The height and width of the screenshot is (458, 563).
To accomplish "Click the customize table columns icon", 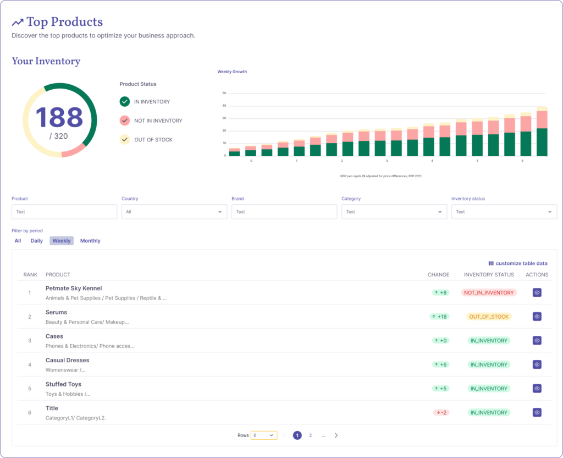I will tap(491, 264).
